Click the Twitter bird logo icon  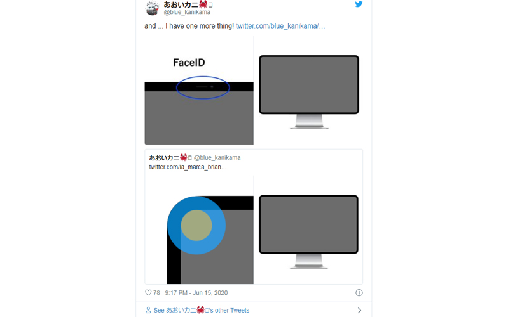(359, 4)
